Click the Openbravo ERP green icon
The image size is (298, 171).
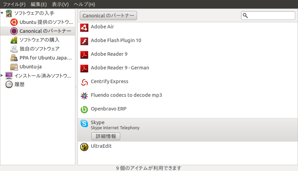84,109
